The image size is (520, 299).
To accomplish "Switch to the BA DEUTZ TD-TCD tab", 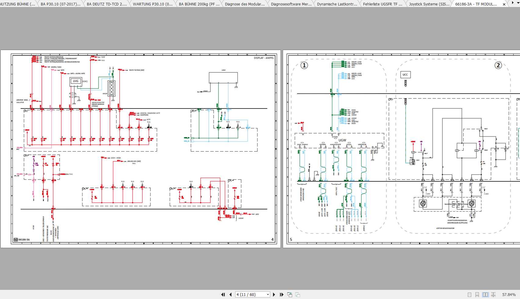I will tap(106, 4).
